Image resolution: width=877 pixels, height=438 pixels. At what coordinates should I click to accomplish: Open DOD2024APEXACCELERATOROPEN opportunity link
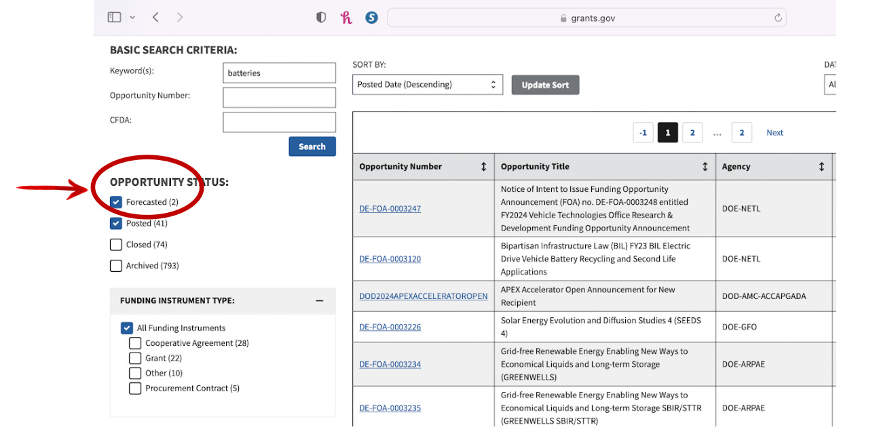(x=424, y=296)
